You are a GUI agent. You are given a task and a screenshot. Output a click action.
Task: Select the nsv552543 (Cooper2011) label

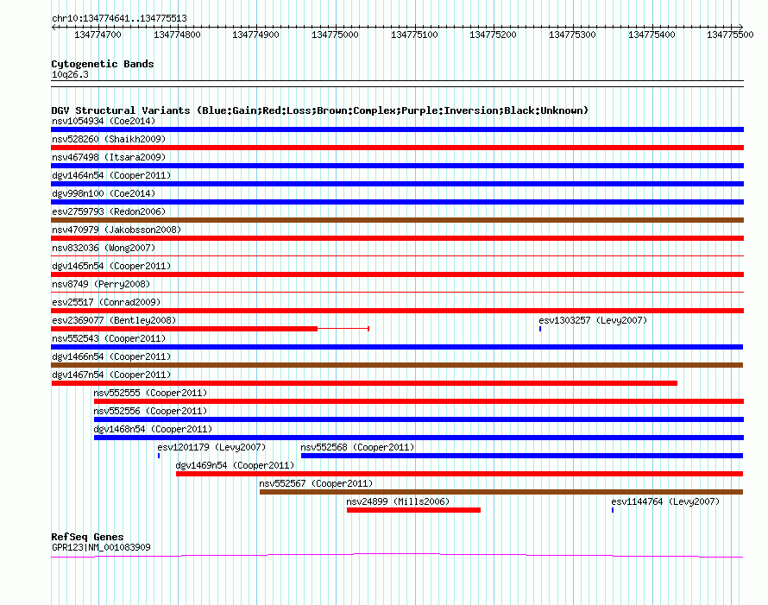[109, 338]
